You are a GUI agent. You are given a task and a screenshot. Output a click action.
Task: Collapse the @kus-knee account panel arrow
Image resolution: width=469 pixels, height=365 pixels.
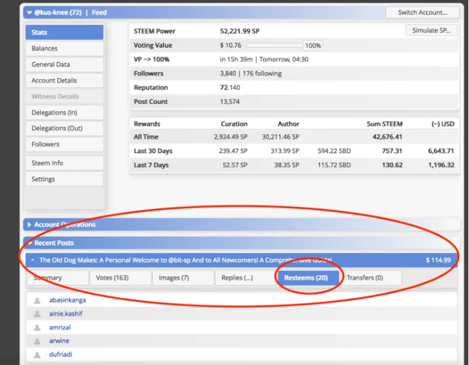[x=29, y=12]
